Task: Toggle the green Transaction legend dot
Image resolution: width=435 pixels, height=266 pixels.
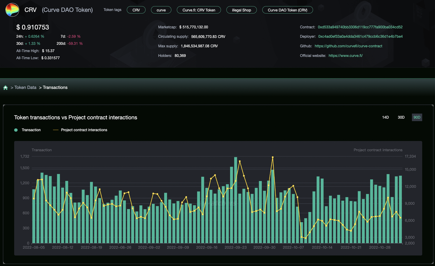Action: point(16,130)
